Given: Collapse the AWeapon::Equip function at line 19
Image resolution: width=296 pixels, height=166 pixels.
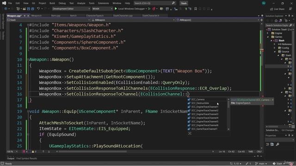Looking at the screenshot, I should click(x=28, y=112).
